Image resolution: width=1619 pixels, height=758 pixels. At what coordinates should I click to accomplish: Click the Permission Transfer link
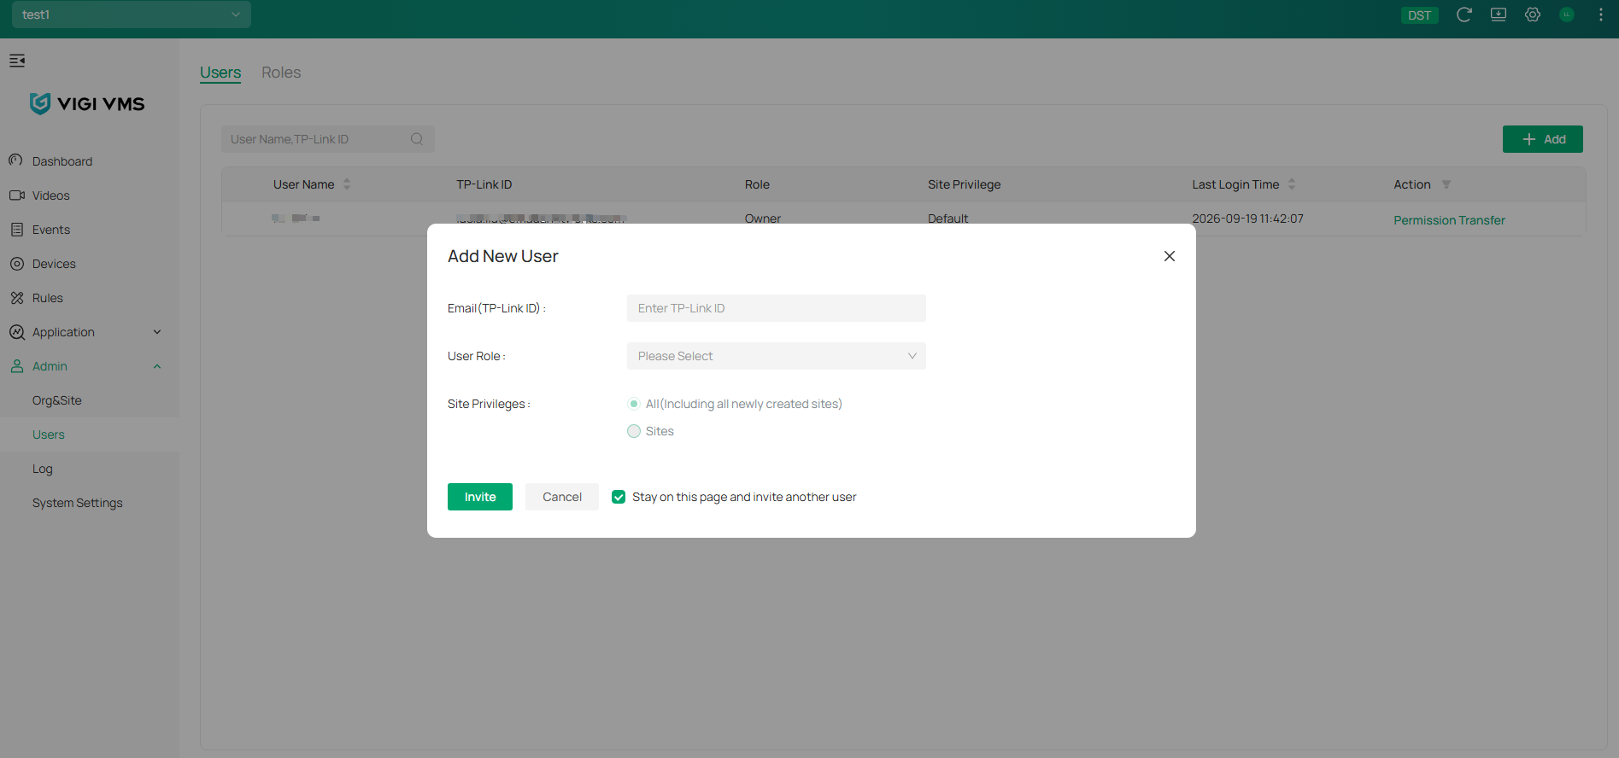coord(1450,220)
